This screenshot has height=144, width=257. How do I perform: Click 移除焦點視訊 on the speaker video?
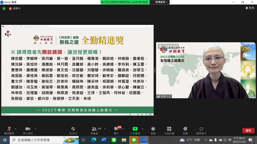click(x=168, y=46)
